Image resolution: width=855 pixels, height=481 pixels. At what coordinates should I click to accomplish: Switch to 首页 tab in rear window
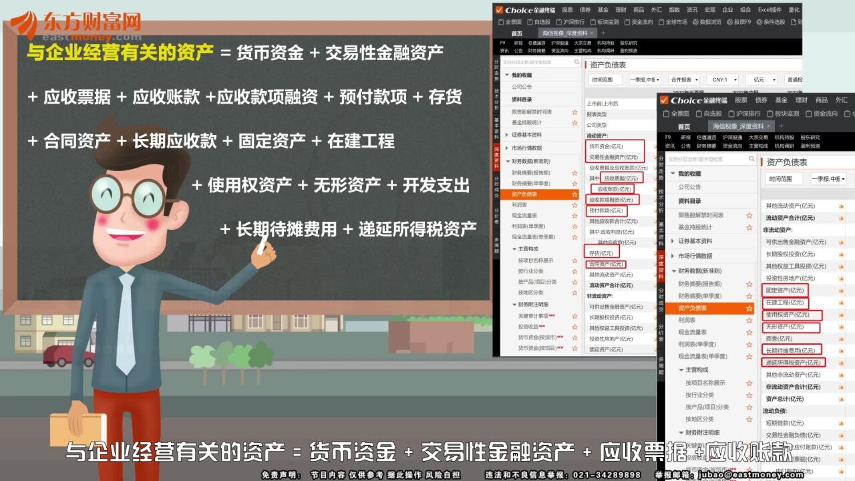[x=517, y=33]
